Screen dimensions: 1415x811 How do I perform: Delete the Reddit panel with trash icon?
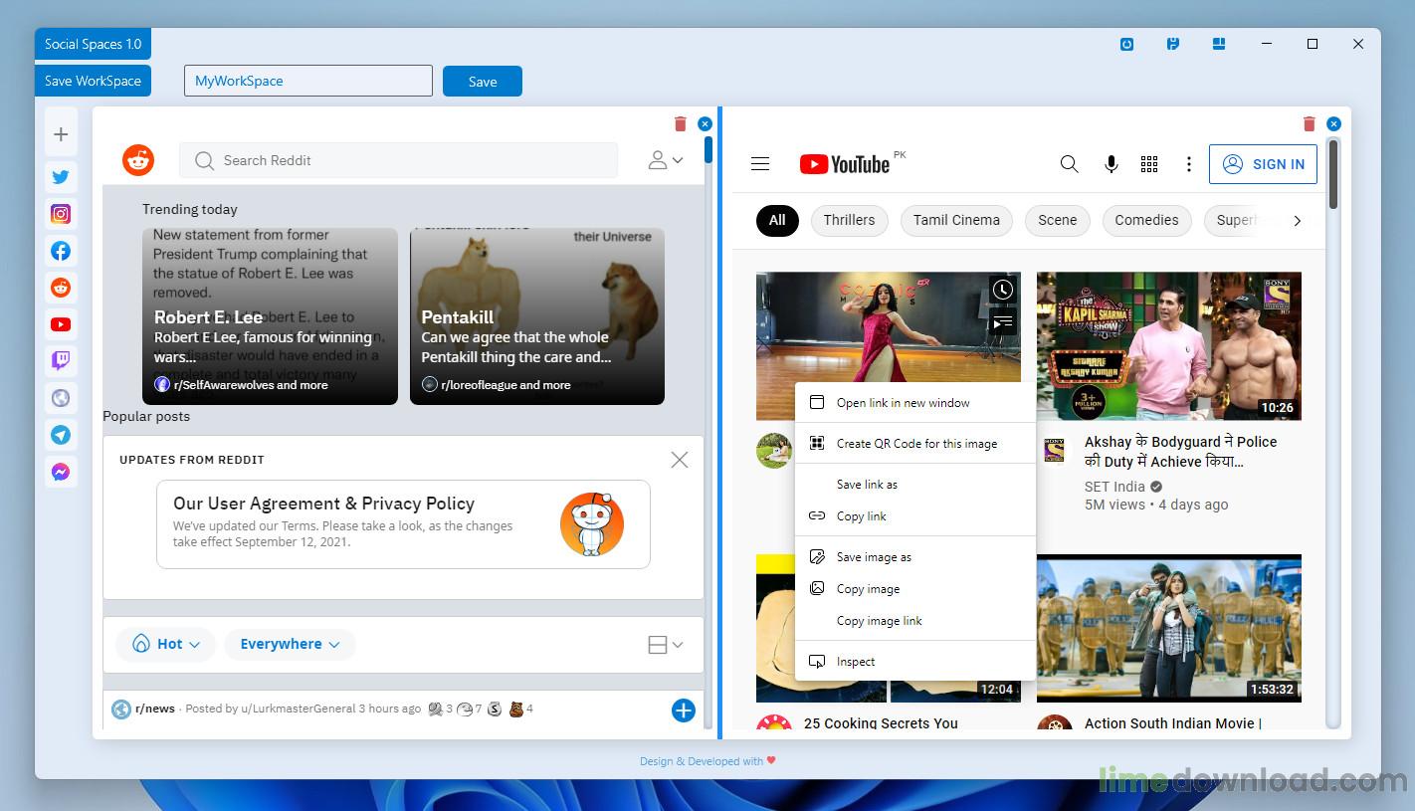coord(681,124)
